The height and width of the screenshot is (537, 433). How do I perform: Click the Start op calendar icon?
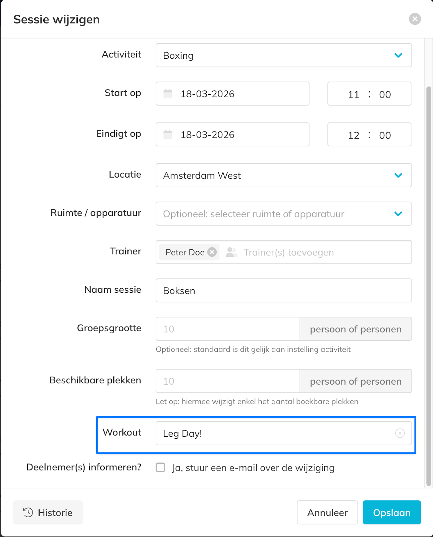pos(168,94)
